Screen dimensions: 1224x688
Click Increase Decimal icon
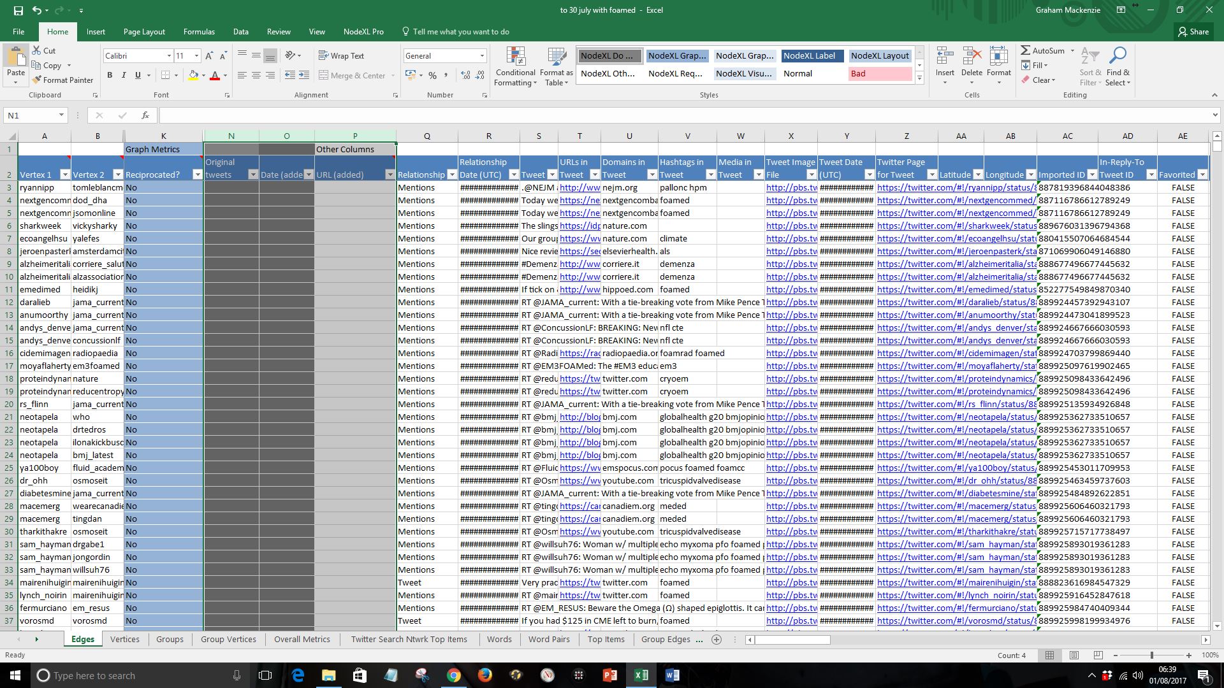465,75
